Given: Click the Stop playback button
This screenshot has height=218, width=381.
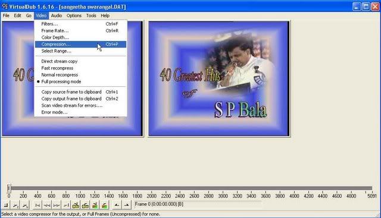Looking at the screenshot, I should [x=6, y=205].
